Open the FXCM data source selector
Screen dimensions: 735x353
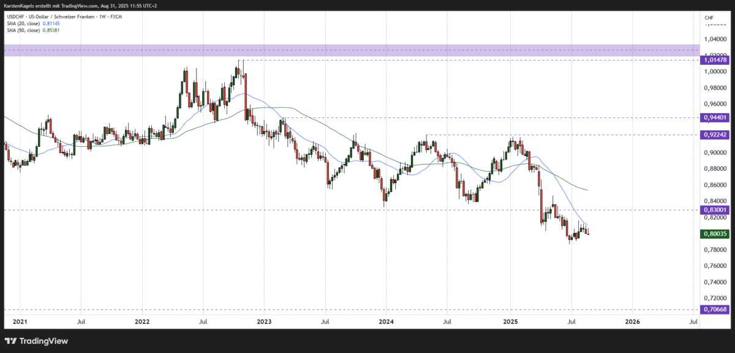coord(116,17)
